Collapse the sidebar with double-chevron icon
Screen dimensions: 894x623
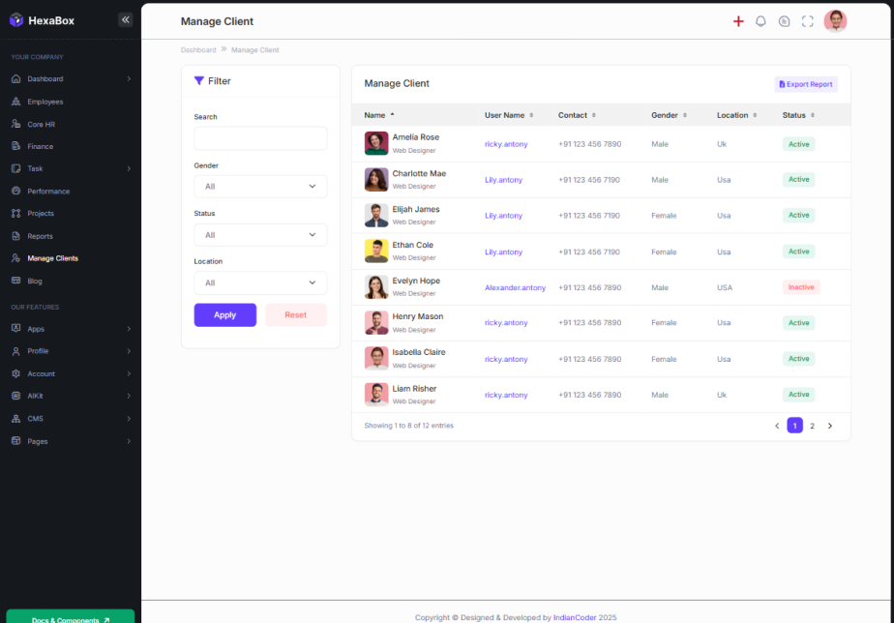pyautogui.click(x=125, y=19)
